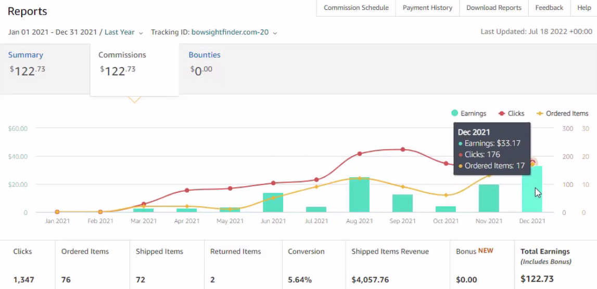Click the Jun 2021 earnings bar

pos(273,202)
